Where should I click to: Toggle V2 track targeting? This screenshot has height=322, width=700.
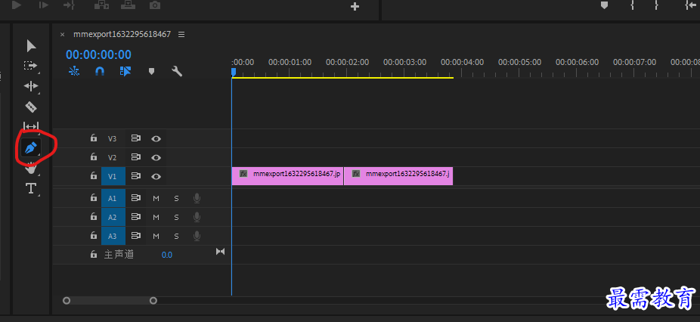pos(113,158)
